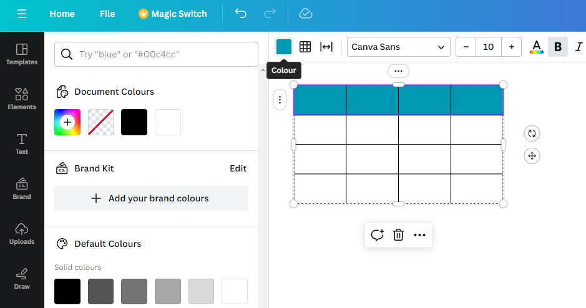Undo the last action

[x=241, y=14]
